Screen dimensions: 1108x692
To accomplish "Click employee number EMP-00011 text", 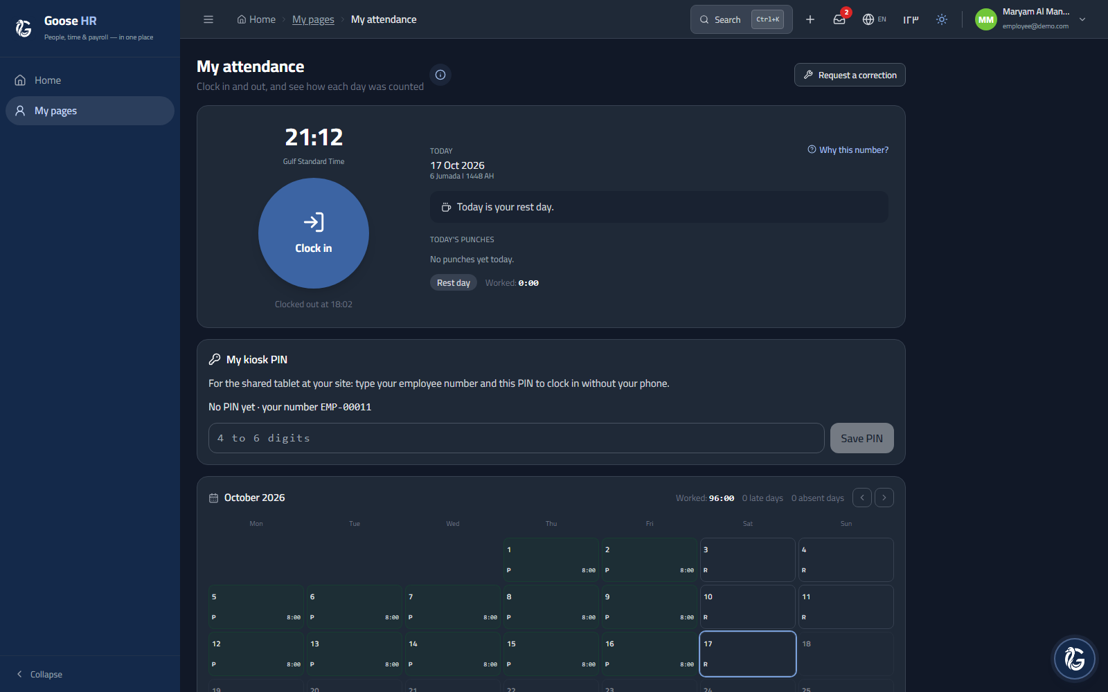I will tap(346, 407).
